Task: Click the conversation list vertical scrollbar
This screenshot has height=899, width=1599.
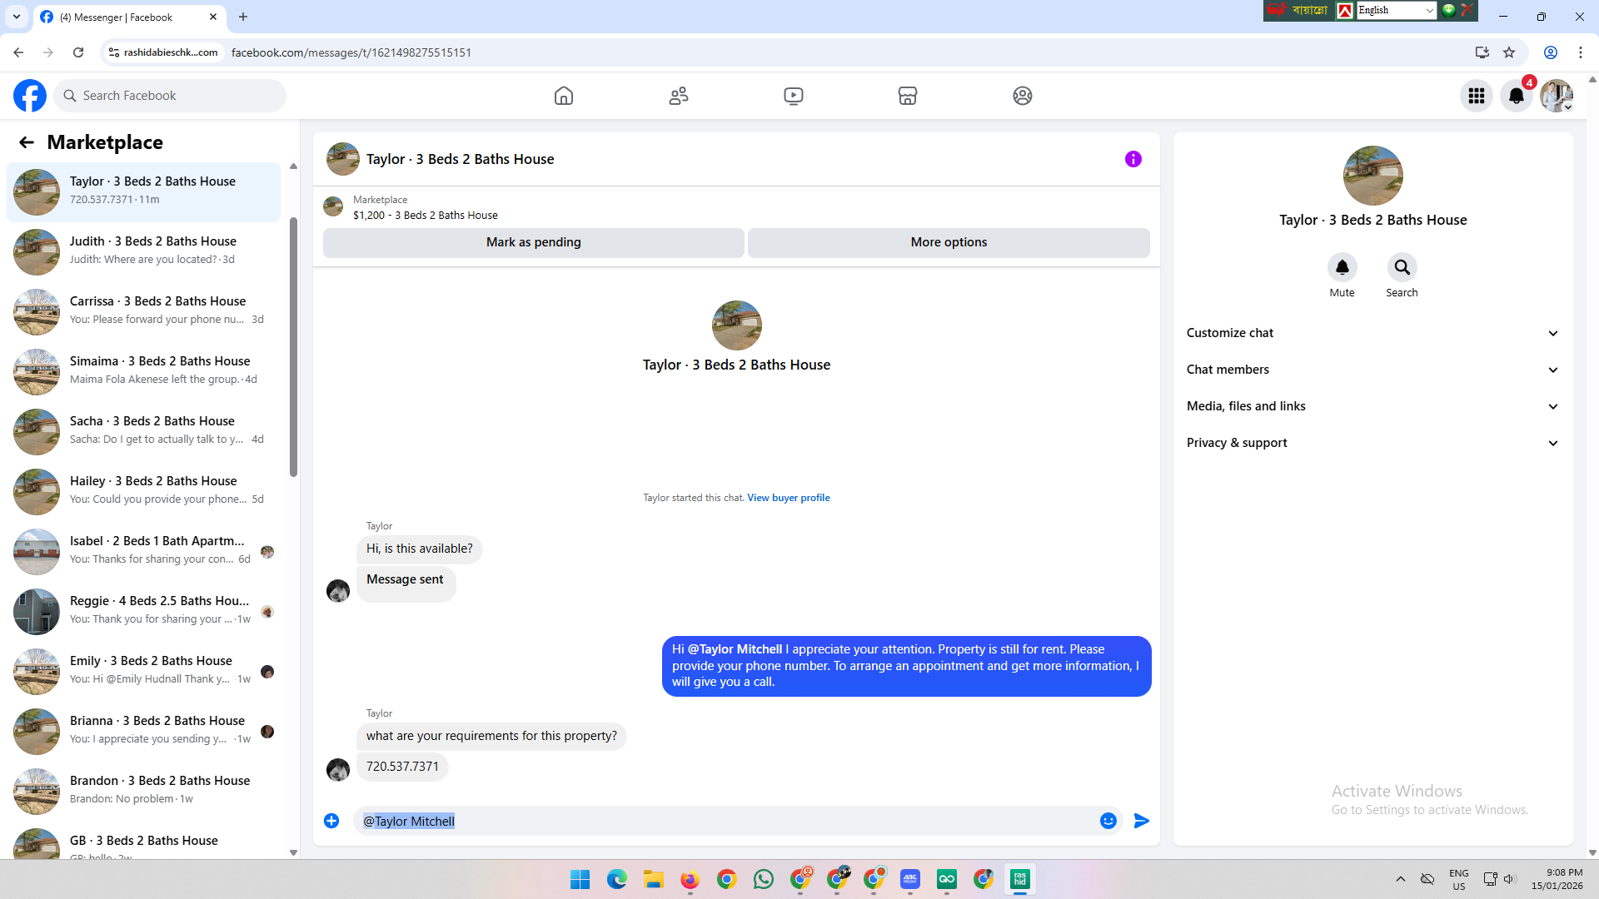Action: click(293, 346)
